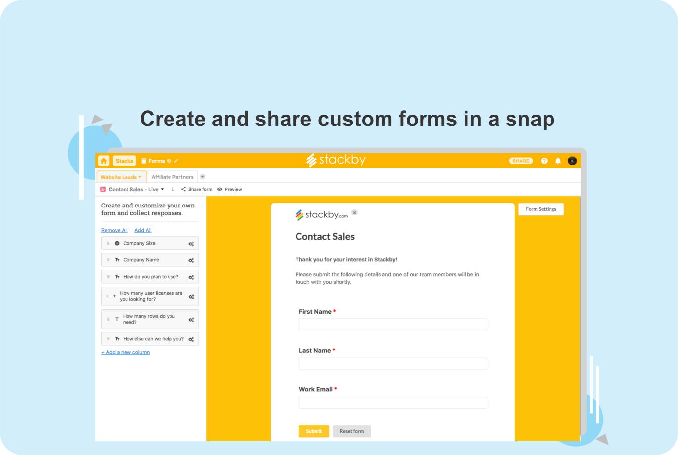Screen dimensions: 678x455
Task: Open settings for the Company Size field
Action: 191,243
